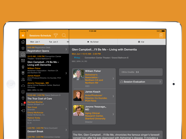
Task: Add session via iCal button
Action: pos(141,42)
